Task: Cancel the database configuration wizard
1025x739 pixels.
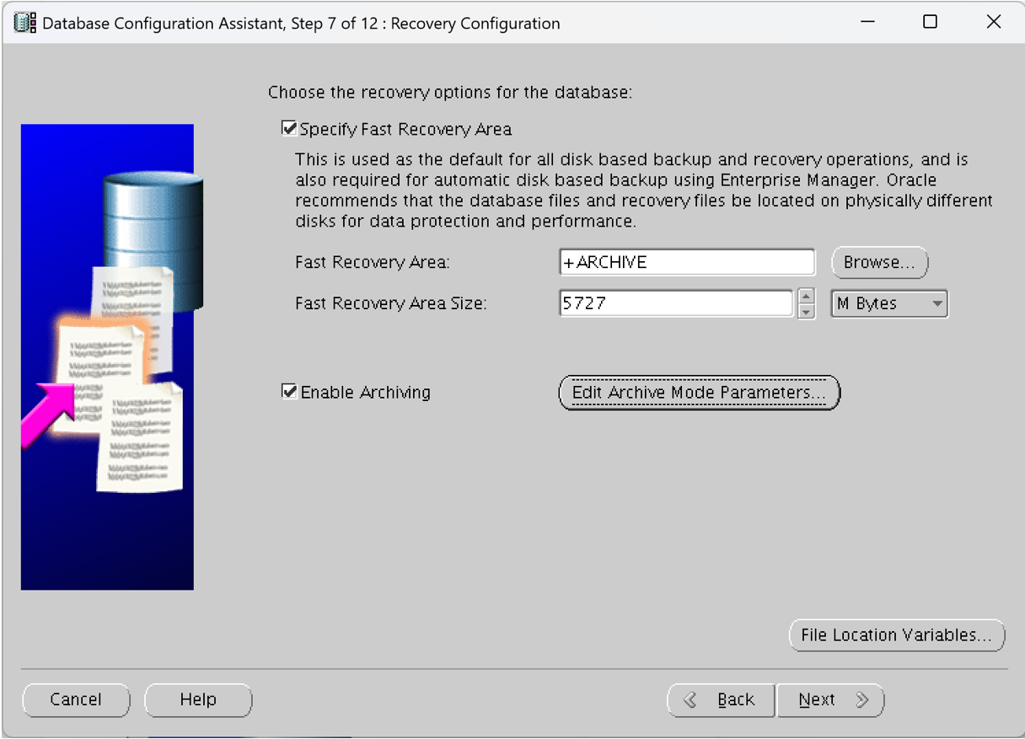Action: [76, 699]
